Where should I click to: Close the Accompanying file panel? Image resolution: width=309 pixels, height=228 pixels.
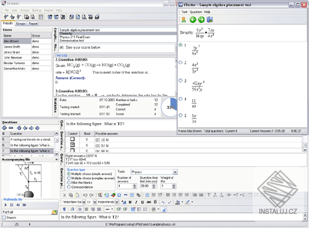coord(57,160)
